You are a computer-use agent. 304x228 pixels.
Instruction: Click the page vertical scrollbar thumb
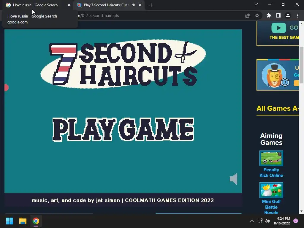[x=301, y=65]
